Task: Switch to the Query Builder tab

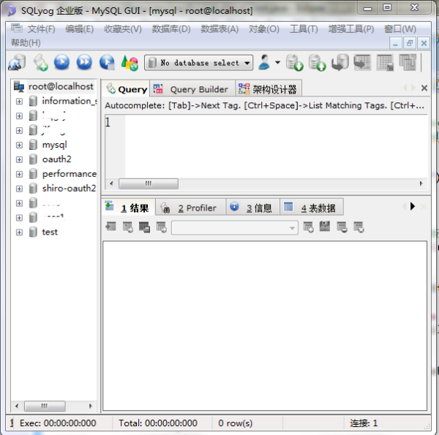Action: click(x=192, y=89)
